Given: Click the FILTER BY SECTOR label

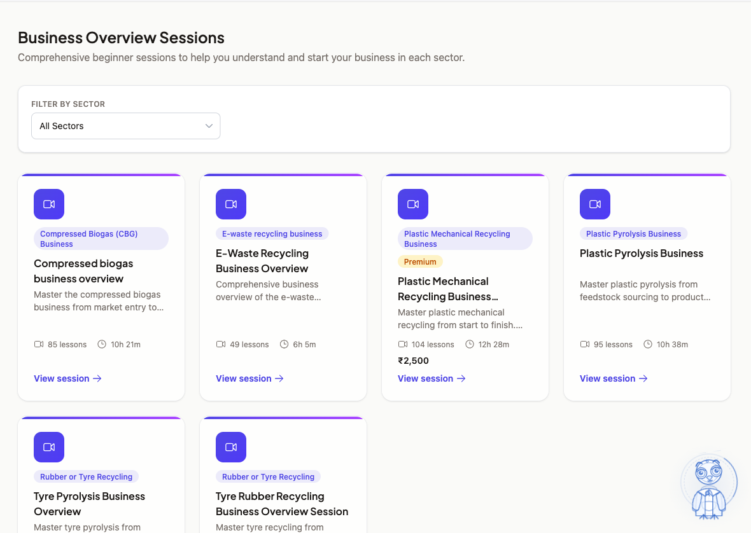Looking at the screenshot, I should [68, 104].
